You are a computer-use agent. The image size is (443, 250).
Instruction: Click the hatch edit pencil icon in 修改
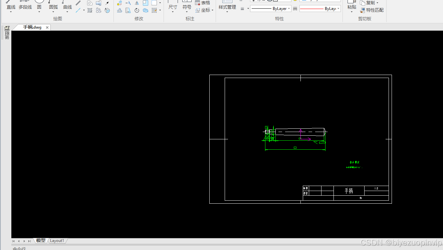pyautogui.click(x=154, y=10)
